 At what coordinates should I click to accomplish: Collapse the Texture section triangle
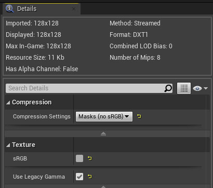[x=8, y=145]
